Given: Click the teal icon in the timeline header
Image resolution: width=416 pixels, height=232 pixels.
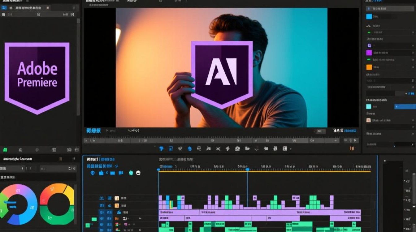Looking at the screenshot, I should (131, 173).
